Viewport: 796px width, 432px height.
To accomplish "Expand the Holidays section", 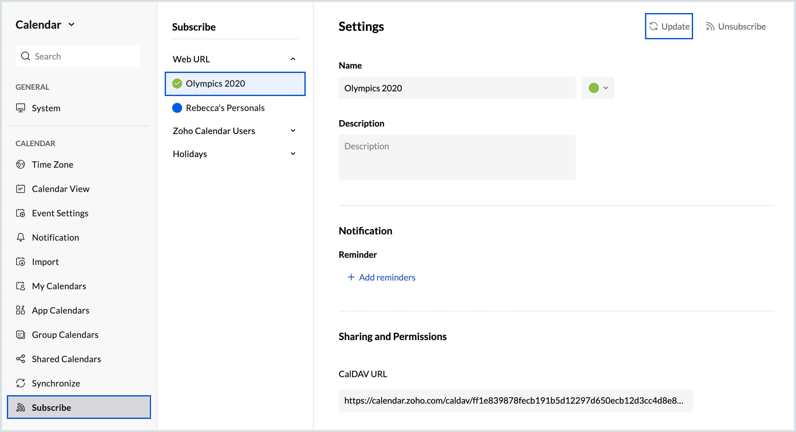I will [x=293, y=154].
